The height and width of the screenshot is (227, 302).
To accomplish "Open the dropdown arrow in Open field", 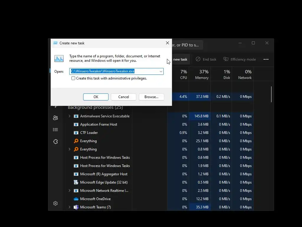I will [x=161, y=72].
